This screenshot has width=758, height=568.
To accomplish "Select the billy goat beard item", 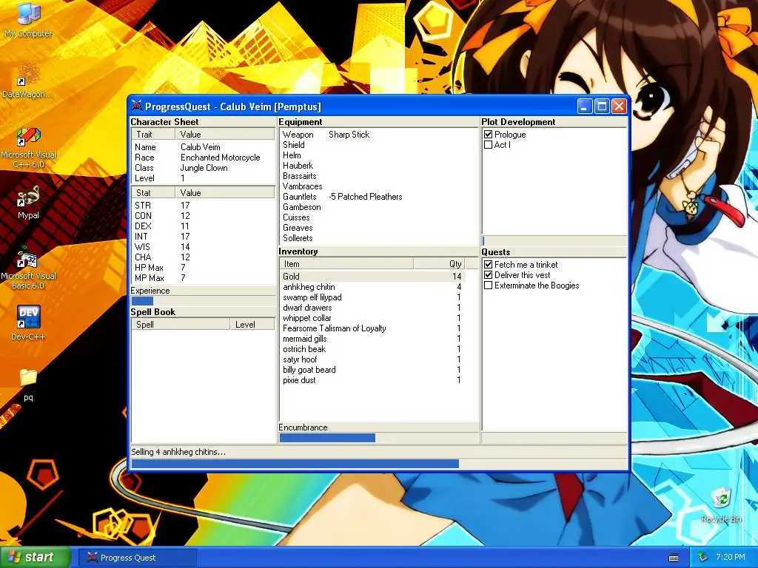I will coord(372,370).
